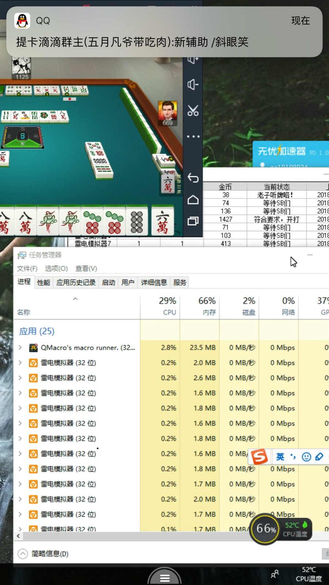This screenshot has width=329, height=585.
Task: Open the Sogou emoji smiley icon
Action: pos(306,457)
